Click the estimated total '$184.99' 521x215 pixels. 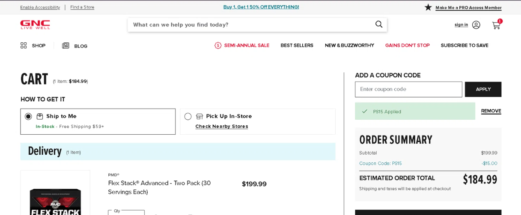pos(480,180)
